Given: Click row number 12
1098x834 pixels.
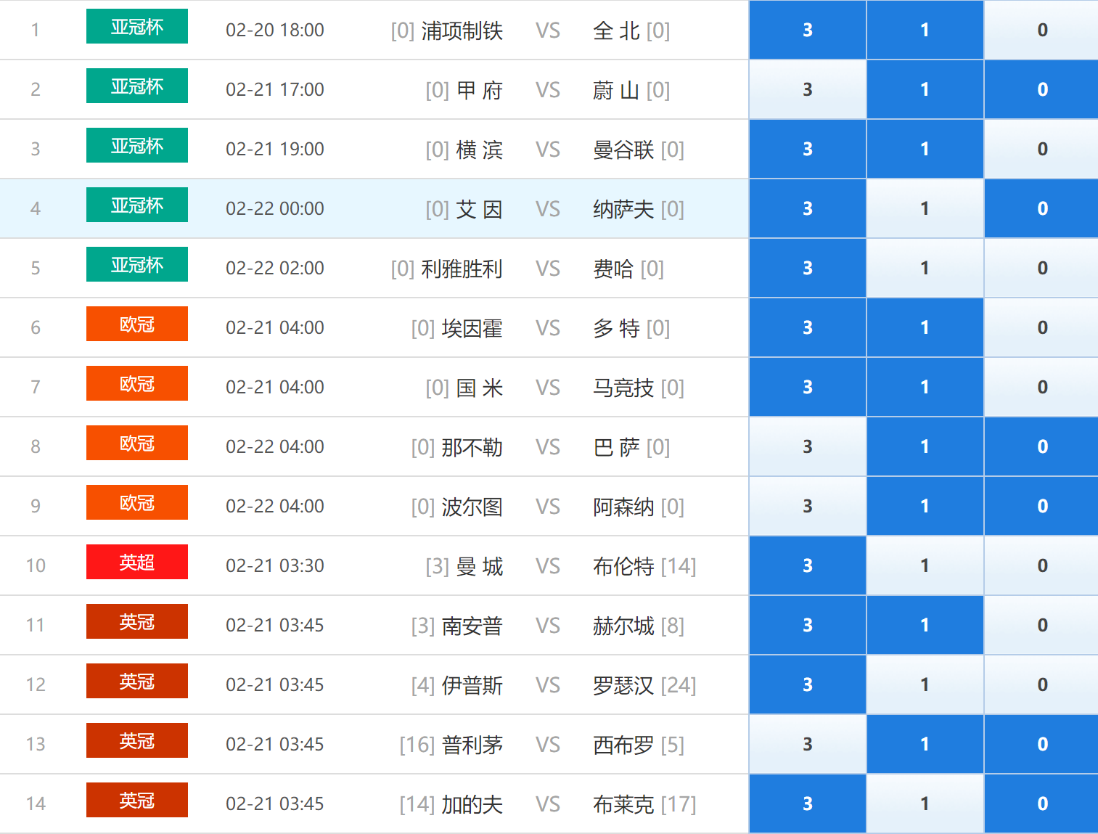Looking at the screenshot, I should pos(36,684).
